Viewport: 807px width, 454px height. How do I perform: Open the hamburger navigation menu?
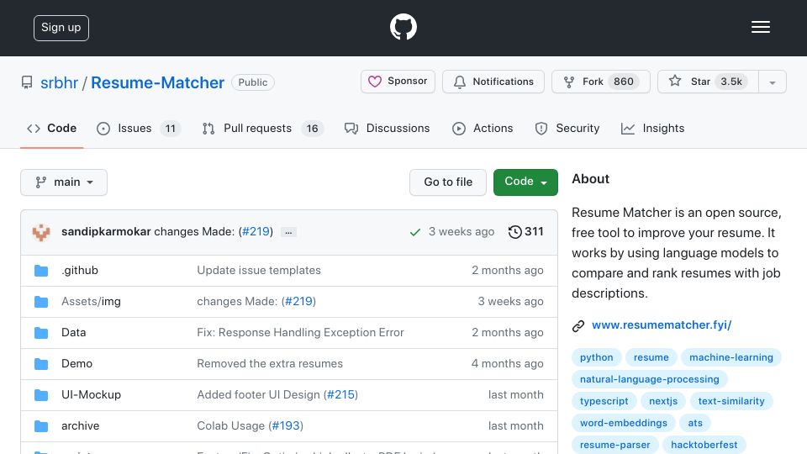tap(760, 27)
